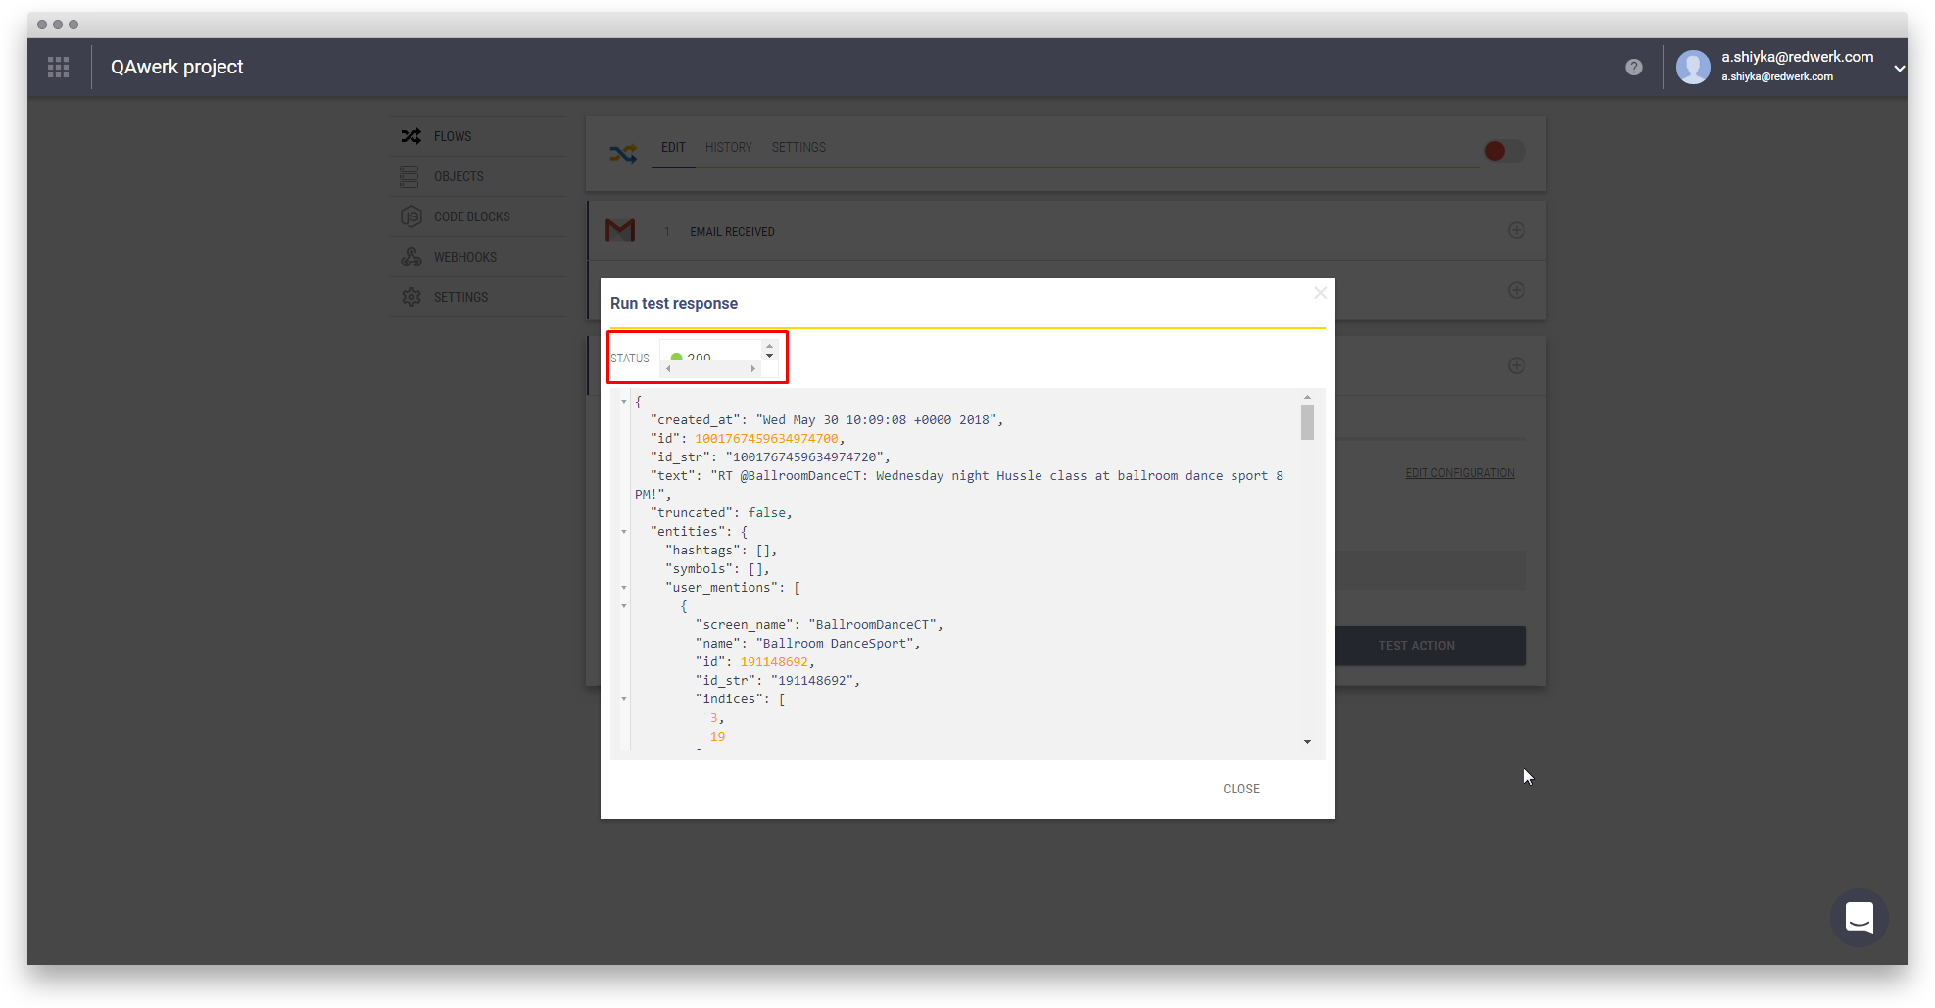Click the status field down arrow
1935x1008 pixels.
tap(769, 356)
